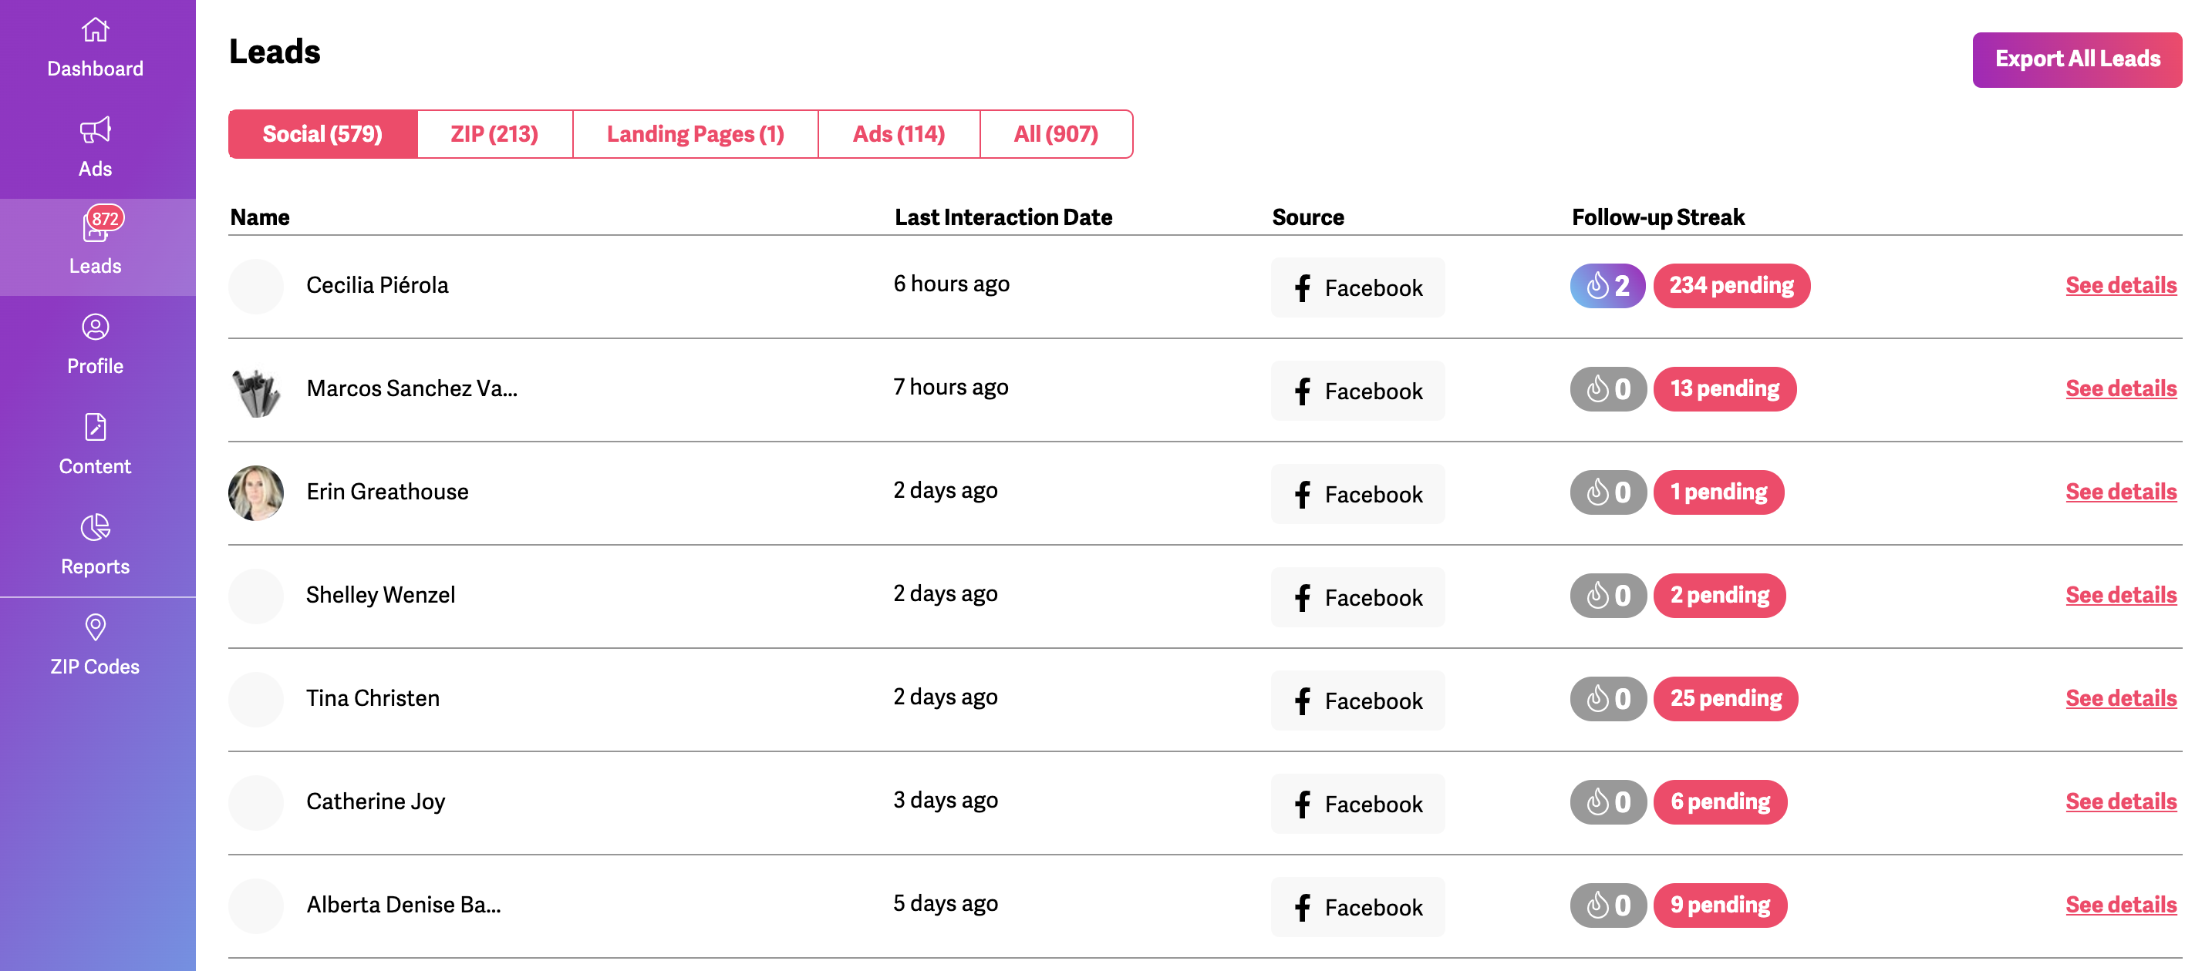Image resolution: width=2212 pixels, height=971 pixels.
Task: Open the Content document icon
Action: (x=96, y=427)
